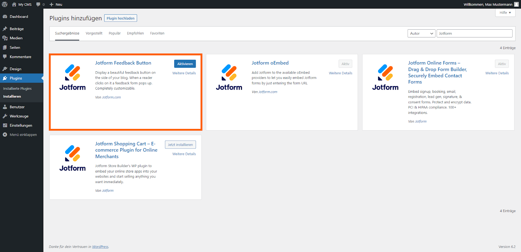The image size is (521, 252).
Task: Open the WordPress logo menu
Action: tap(5, 4)
